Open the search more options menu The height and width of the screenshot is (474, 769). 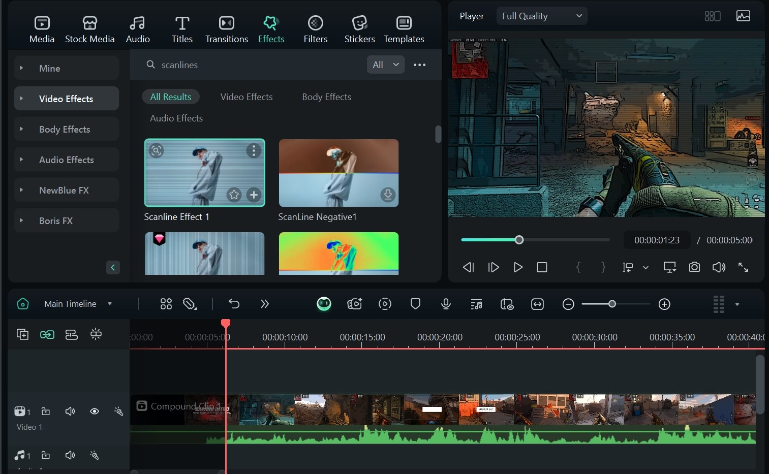[419, 65]
